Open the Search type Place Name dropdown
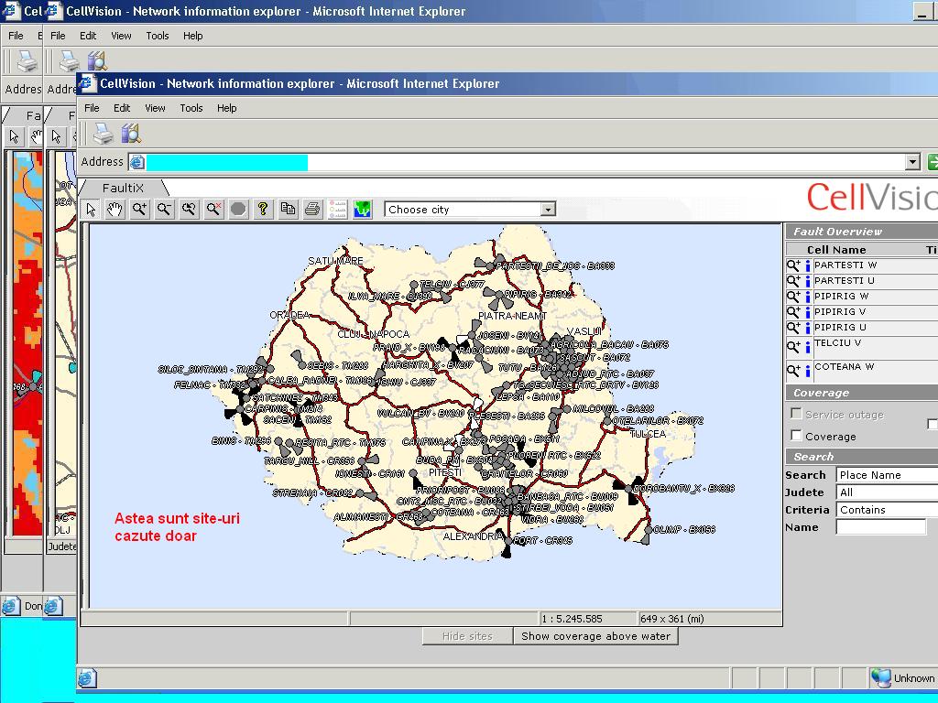The image size is (938, 703). pos(887,475)
